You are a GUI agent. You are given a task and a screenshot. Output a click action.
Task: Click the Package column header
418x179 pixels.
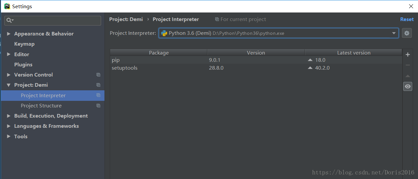(x=159, y=53)
